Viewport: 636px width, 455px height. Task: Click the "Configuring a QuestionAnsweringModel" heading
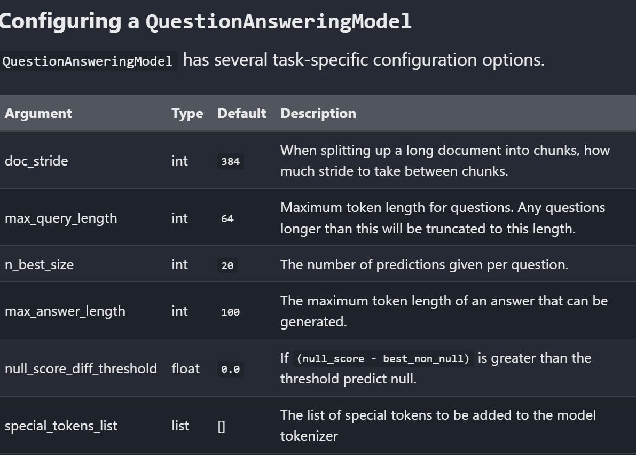click(x=206, y=21)
